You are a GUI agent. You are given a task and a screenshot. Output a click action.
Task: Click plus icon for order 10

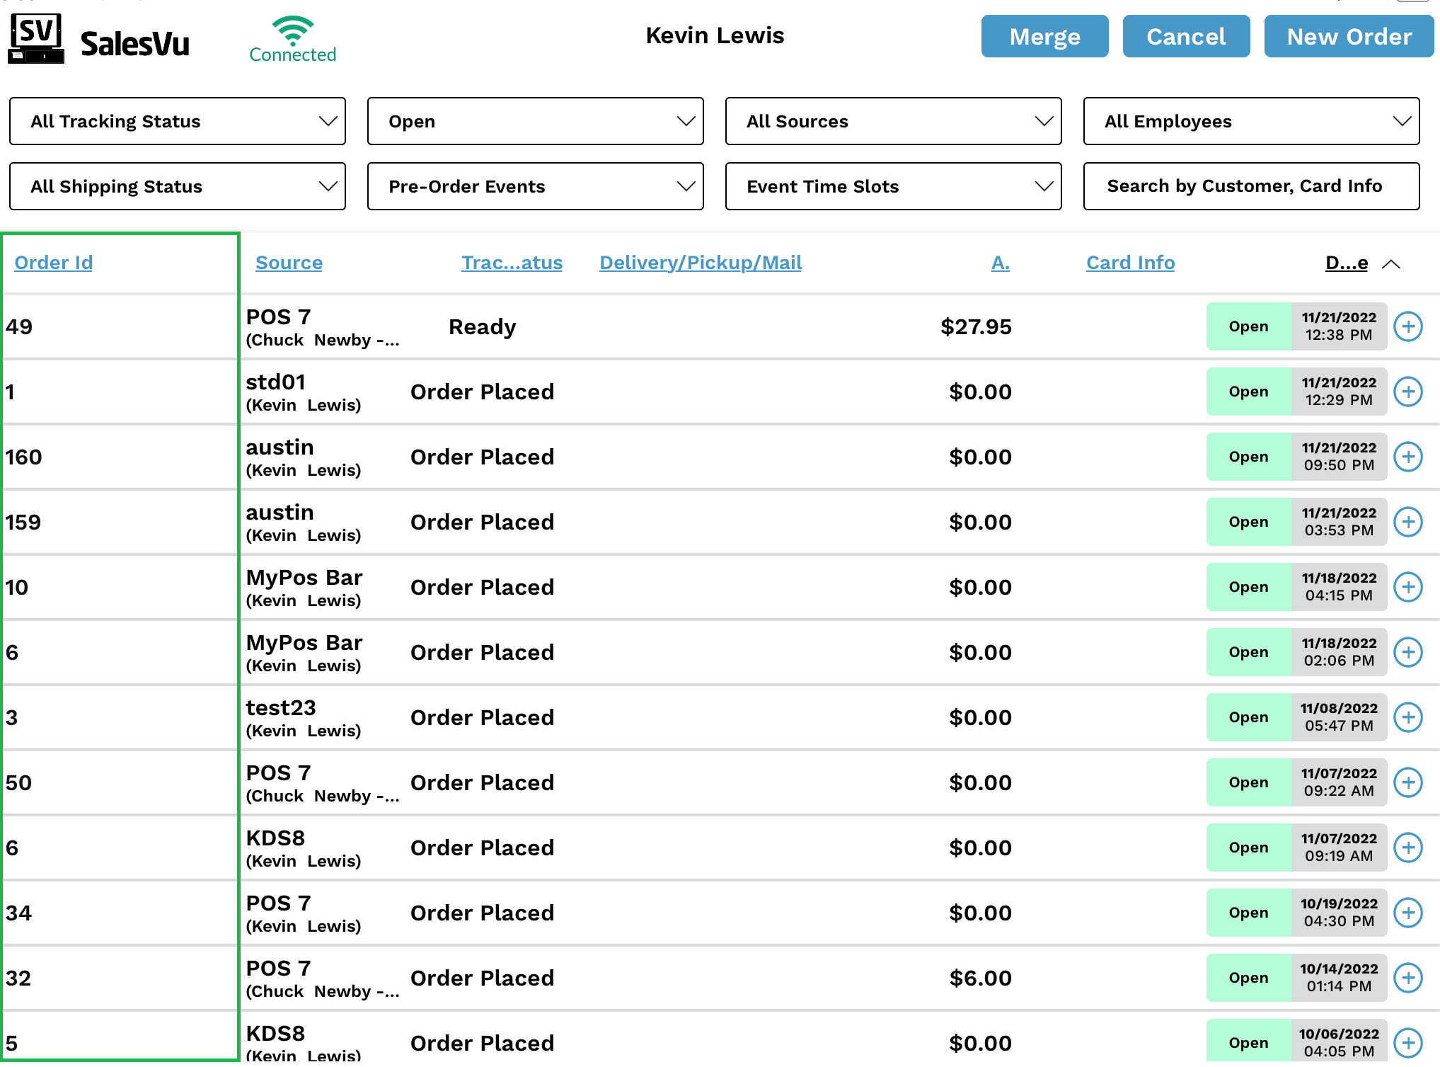(1407, 587)
